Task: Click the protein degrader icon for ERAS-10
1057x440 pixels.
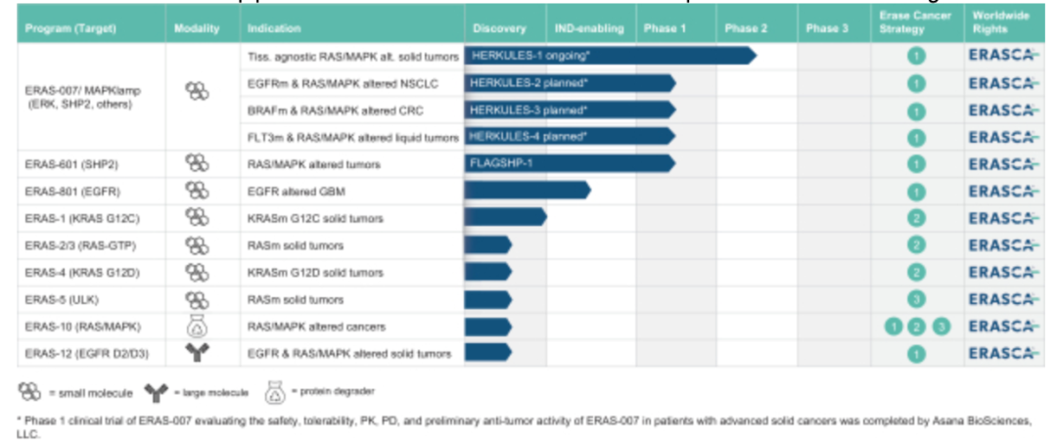Action: 197,326
